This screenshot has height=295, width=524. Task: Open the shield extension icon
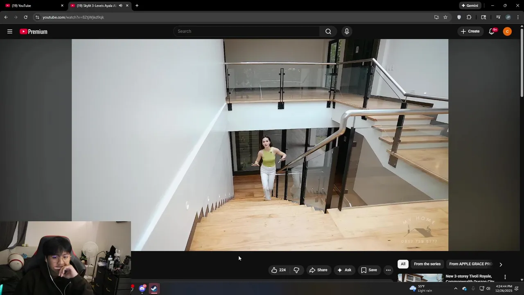pyautogui.click(x=459, y=17)
